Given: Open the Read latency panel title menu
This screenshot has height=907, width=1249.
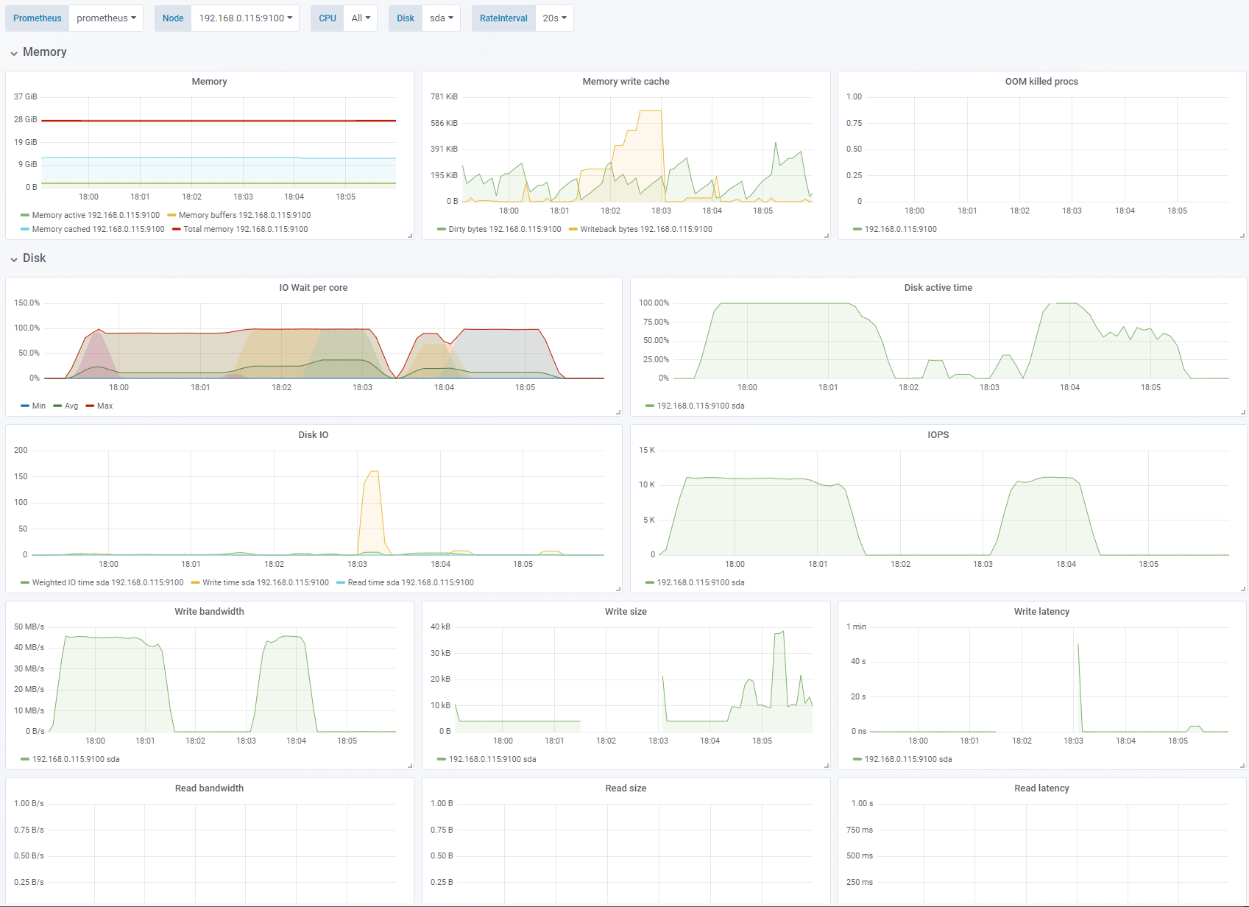Looking at the screenshot, I should point(1041,788).
